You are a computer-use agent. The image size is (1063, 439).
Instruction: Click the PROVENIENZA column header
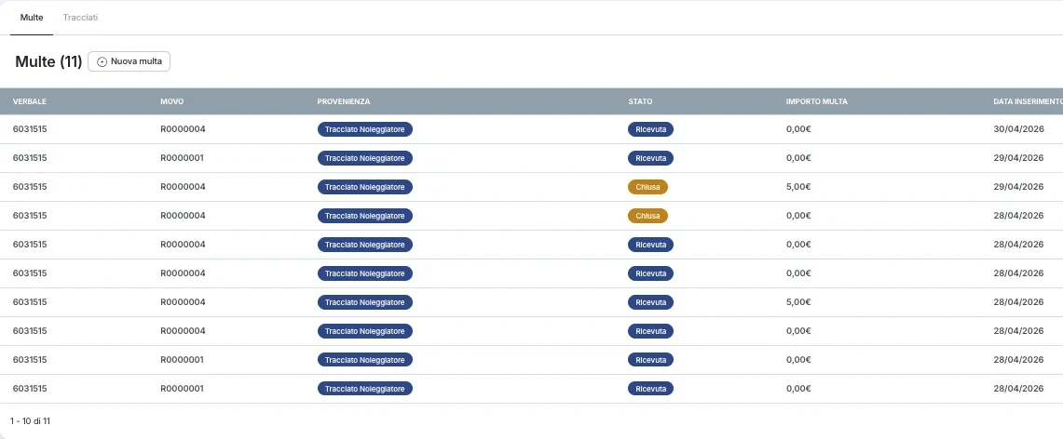[344, 101]
